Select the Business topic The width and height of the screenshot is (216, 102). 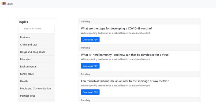[36, 37]
